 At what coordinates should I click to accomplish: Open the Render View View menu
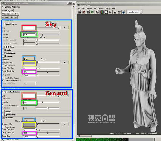click(83, 9)
